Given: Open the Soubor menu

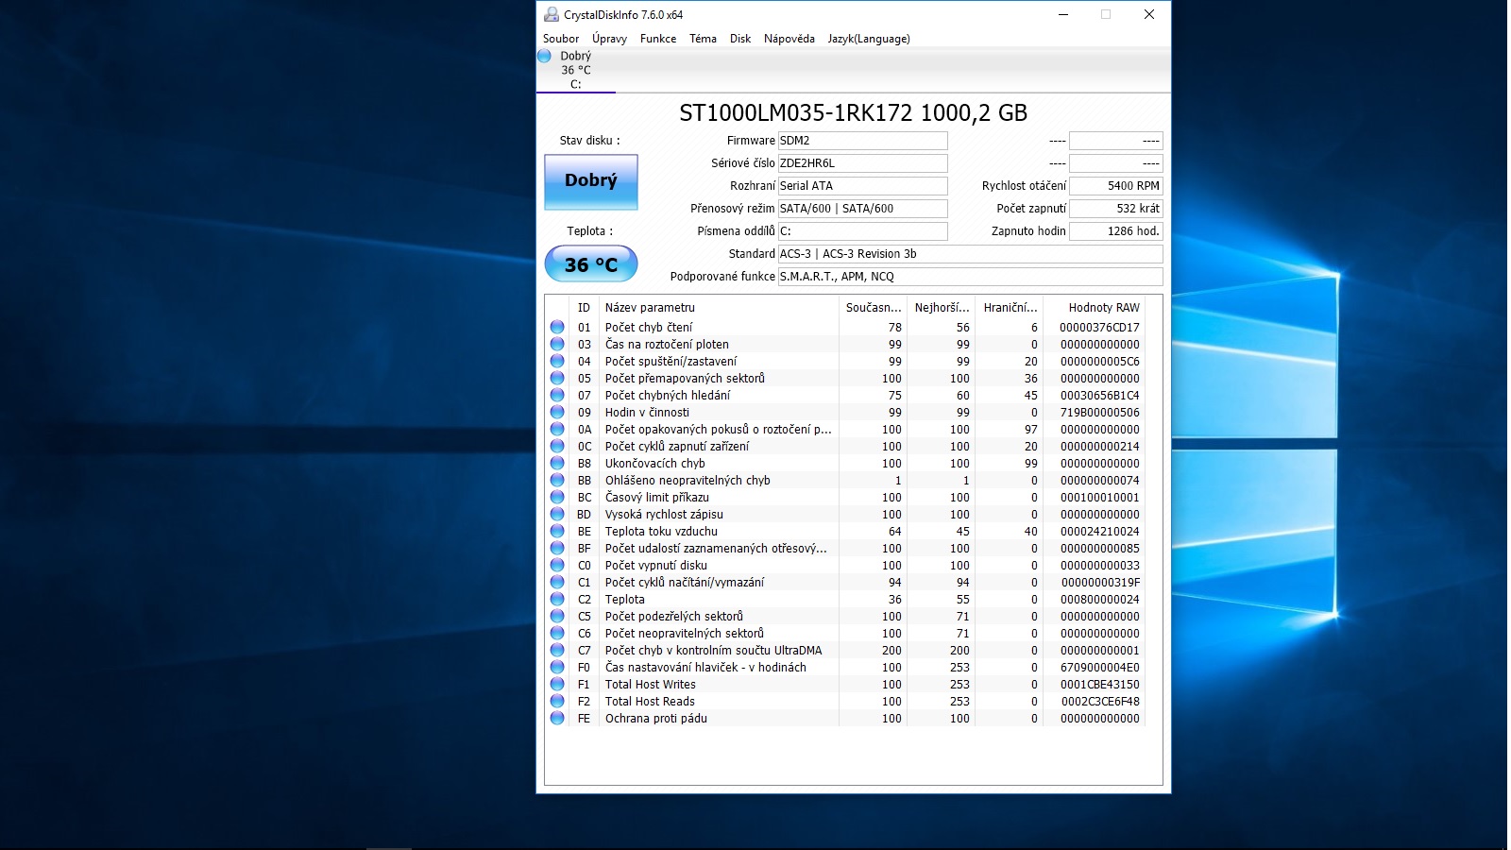Looking at the screenshot, I should 561,39.
